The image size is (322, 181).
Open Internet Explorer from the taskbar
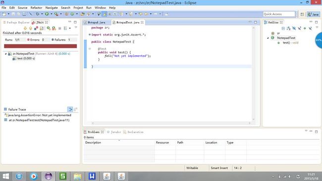19,176
